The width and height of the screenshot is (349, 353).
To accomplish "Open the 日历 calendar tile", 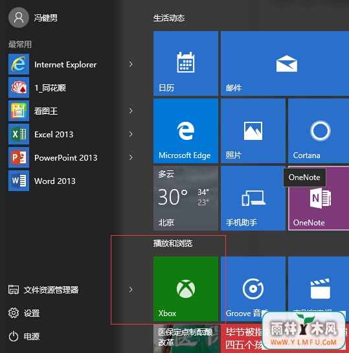I will tap(186, 63).
